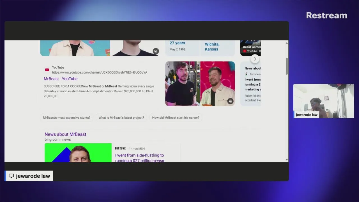Open the Beast Games video card
359x202 pixels.
pyautogui.click(x=250, y=48)
